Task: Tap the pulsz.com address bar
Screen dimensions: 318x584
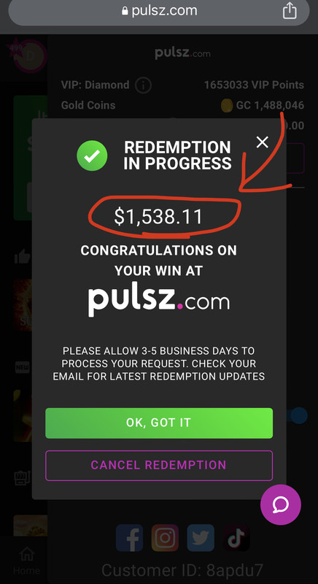Action: point(159,10)
